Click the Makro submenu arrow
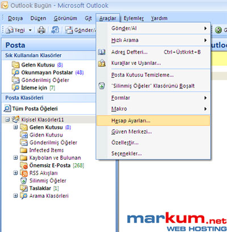This screenshot has height=232, width=227. [x=205, y=109]
